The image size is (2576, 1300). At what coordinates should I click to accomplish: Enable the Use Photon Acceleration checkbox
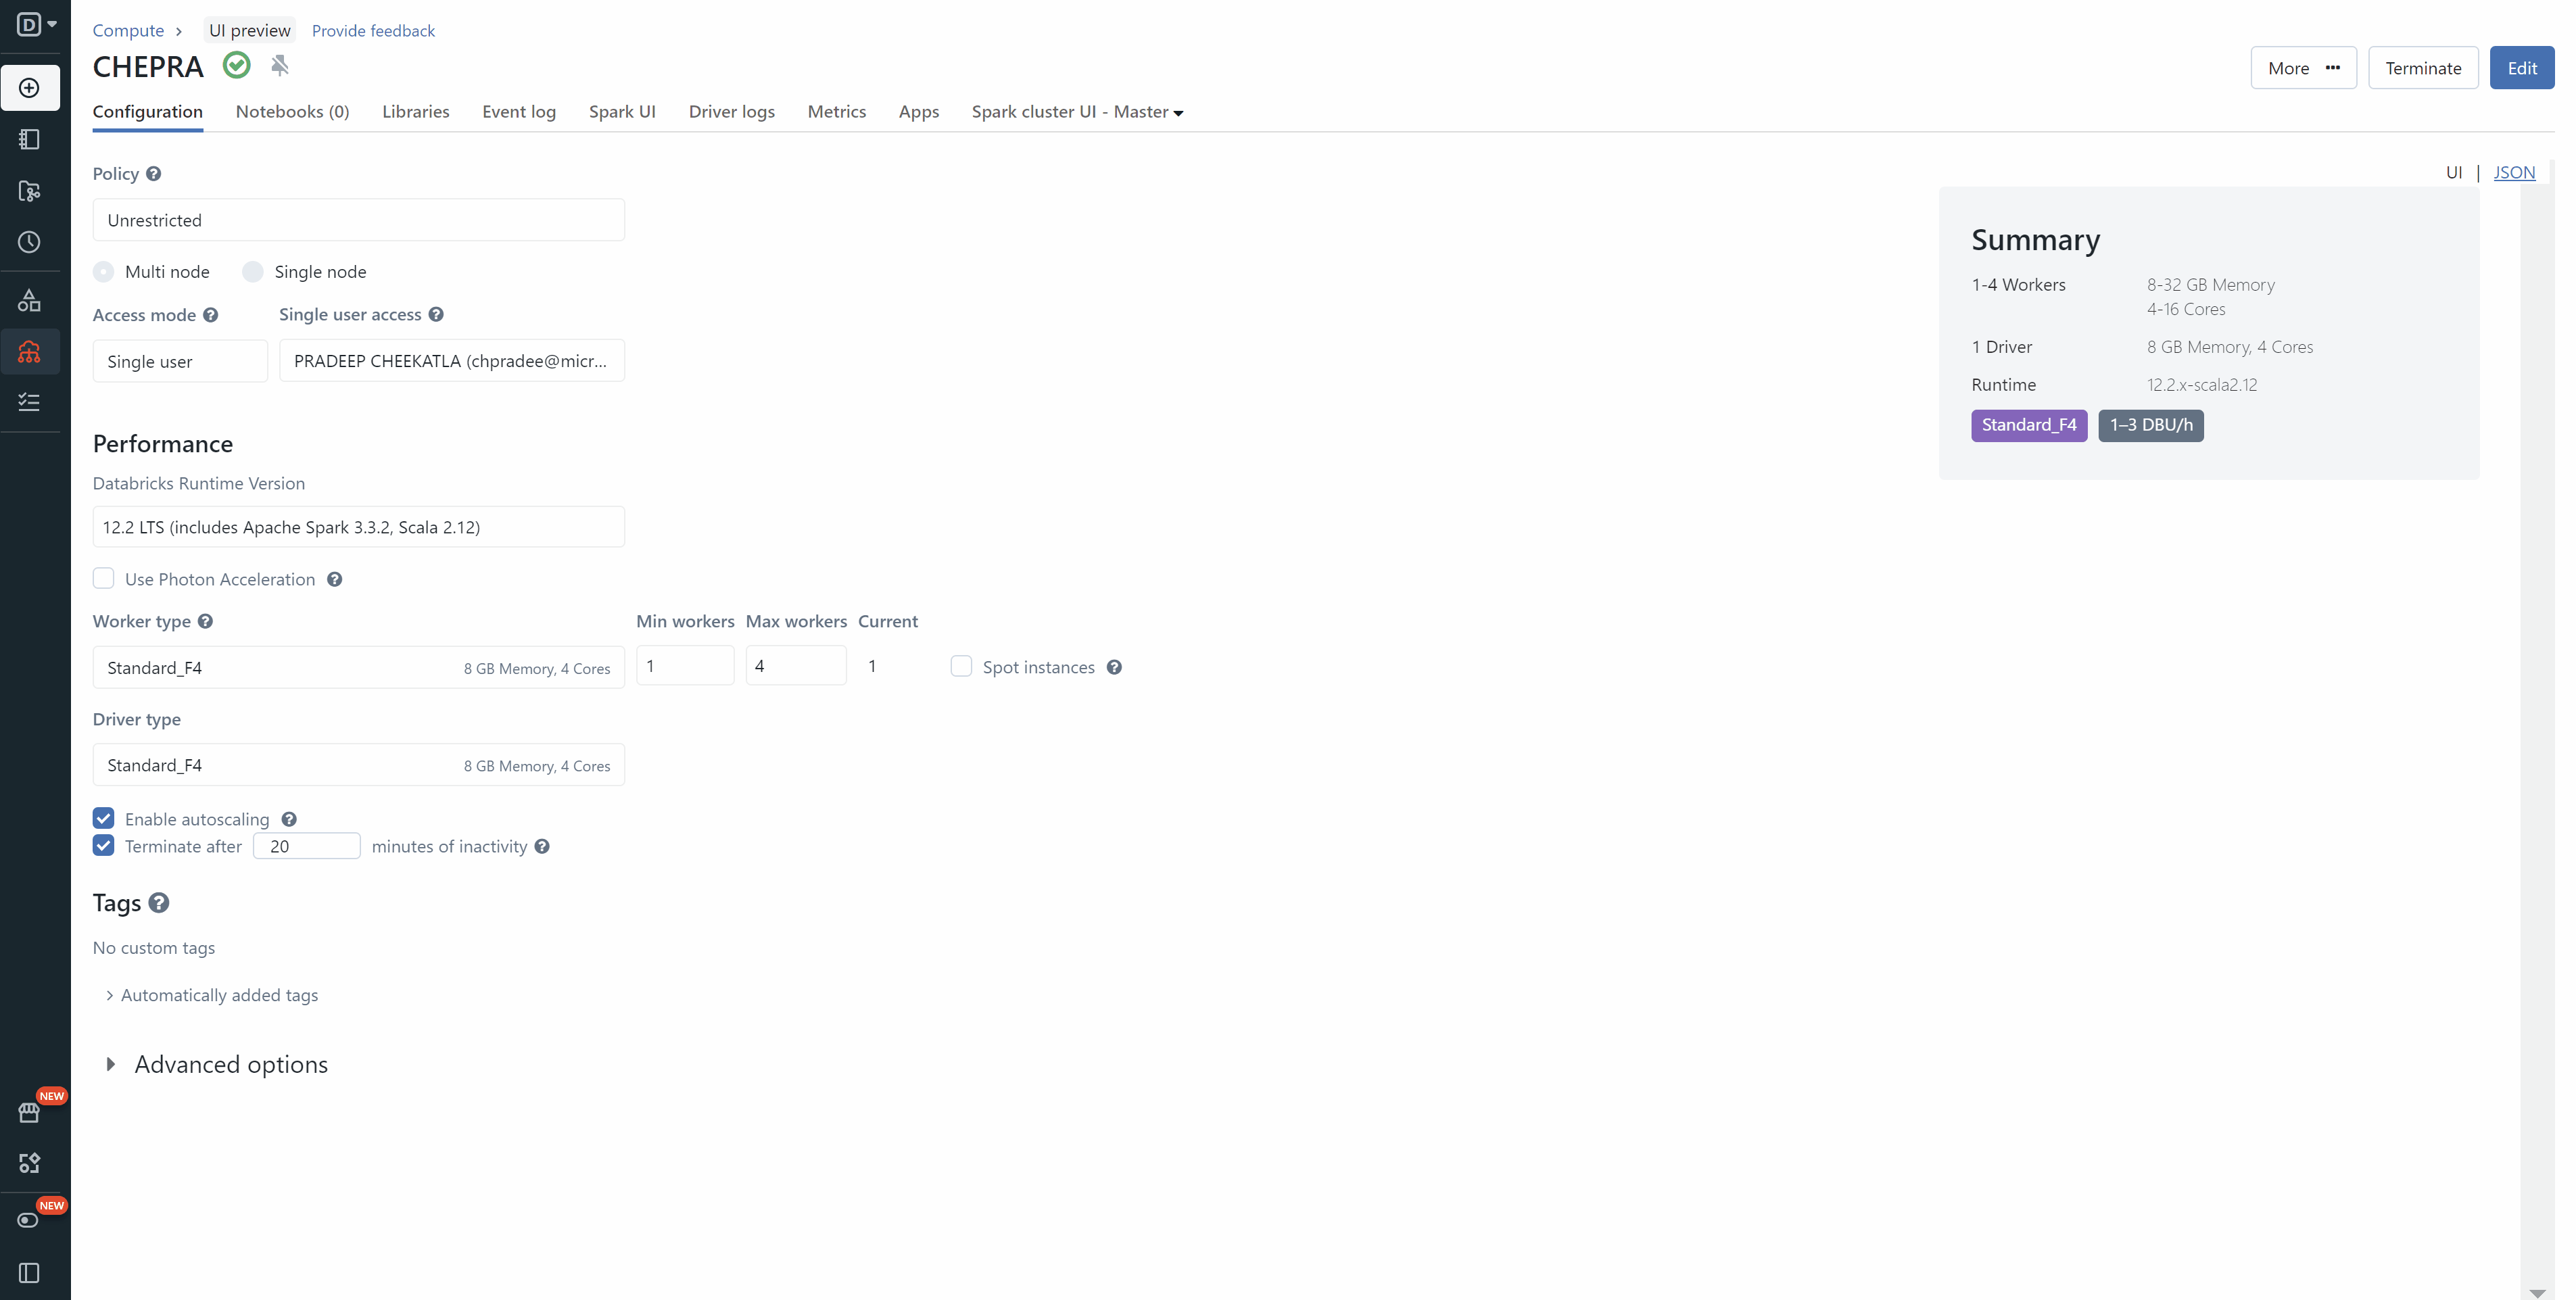(104, 578)
